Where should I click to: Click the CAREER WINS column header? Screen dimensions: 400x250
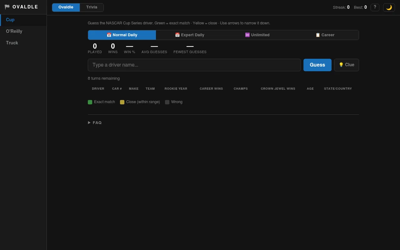(211, 89)
